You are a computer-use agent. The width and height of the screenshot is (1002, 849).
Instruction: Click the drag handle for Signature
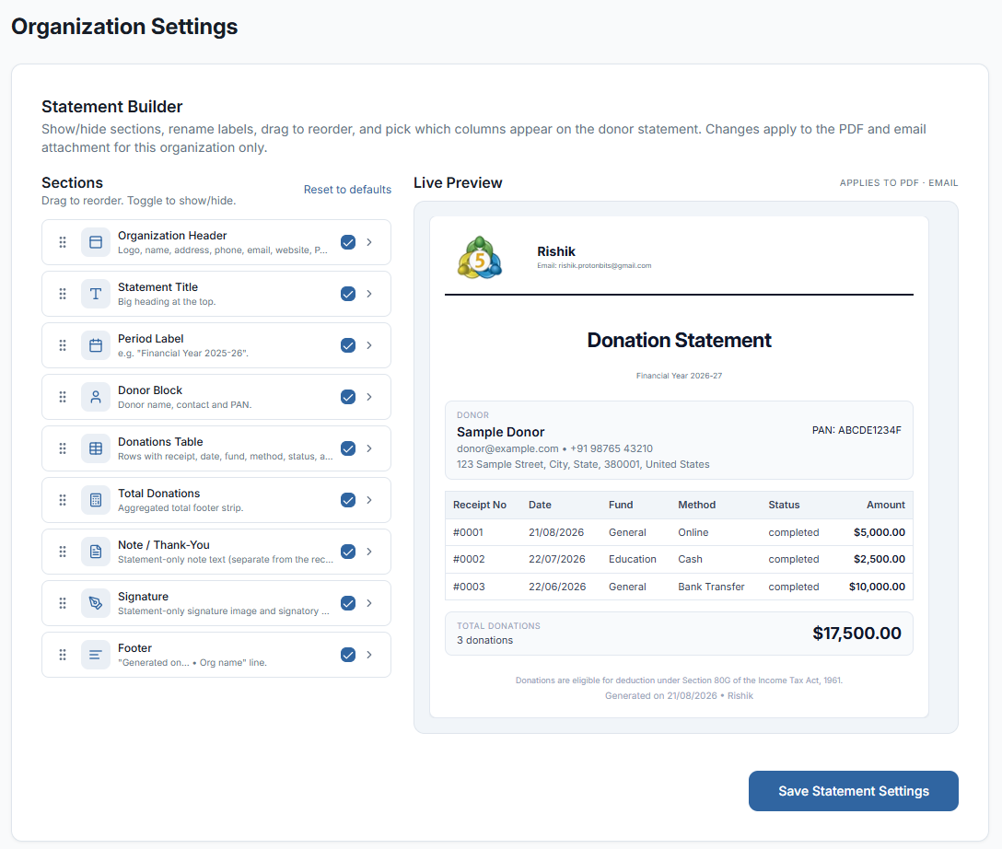tap(63, 603)
